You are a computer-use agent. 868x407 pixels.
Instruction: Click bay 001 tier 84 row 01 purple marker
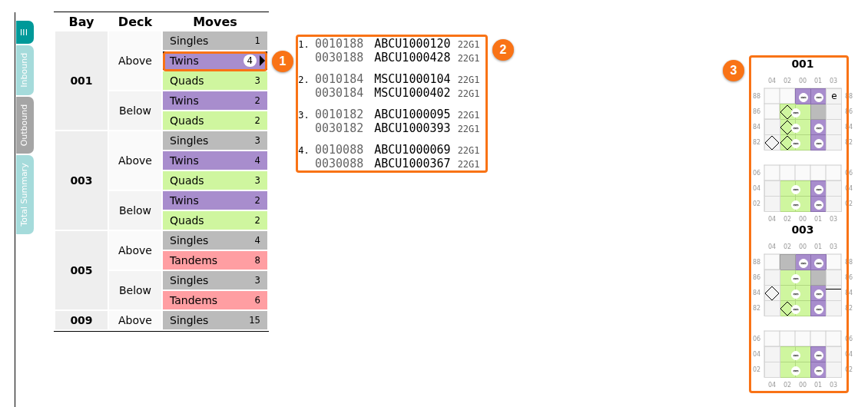819,128
